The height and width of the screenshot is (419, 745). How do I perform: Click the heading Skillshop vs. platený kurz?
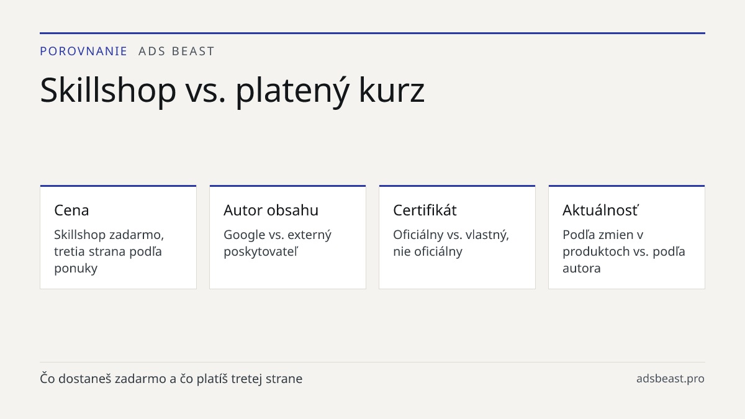point(232,91)
